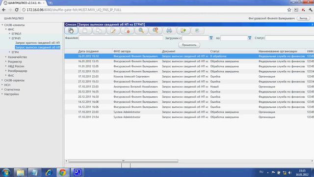Click the browser address bar URL
Screen dimensions: 314x177
click(x=74, y=10)
